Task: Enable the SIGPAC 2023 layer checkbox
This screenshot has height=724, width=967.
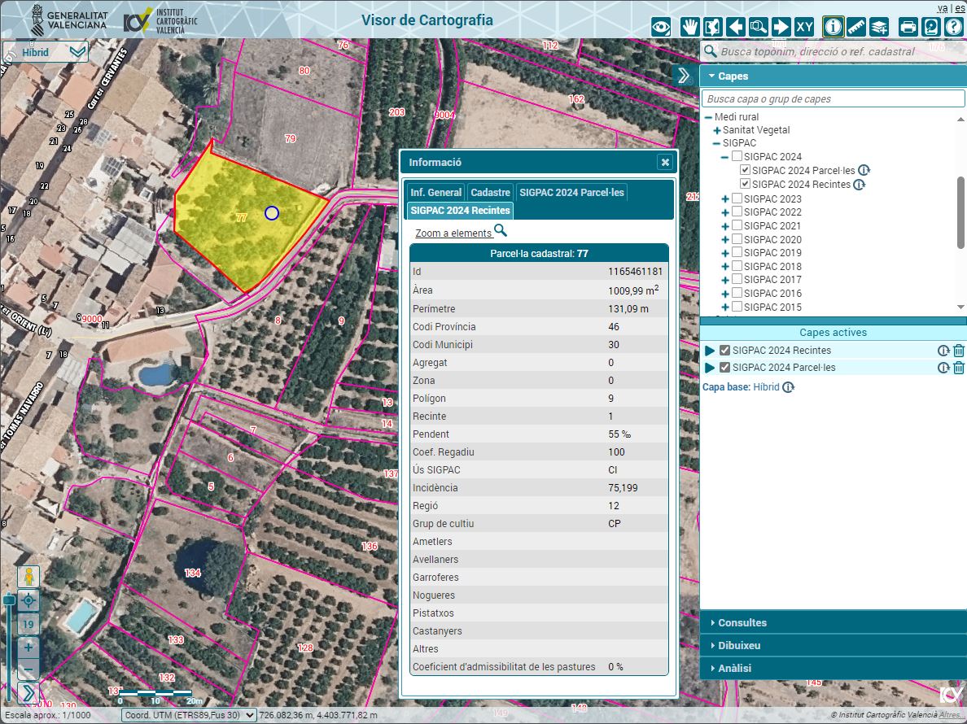Action: click(x=737, y=198)
